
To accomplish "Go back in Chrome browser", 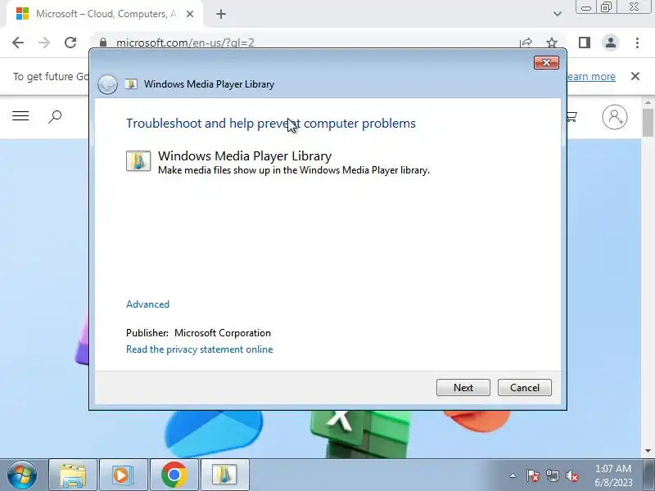I will (x=18, y=43).
